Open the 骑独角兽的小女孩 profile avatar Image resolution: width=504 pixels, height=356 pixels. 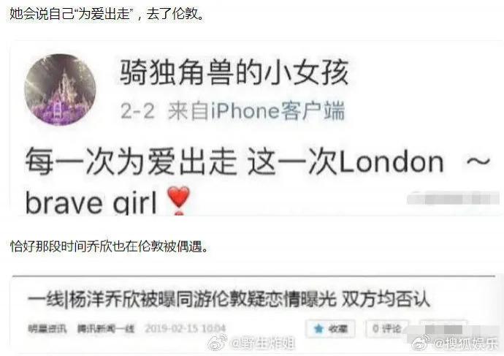pyautogui.click(x=60, y=90)
